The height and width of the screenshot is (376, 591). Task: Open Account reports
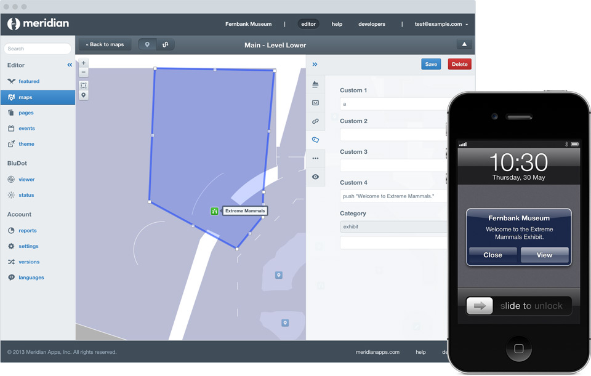28,231
